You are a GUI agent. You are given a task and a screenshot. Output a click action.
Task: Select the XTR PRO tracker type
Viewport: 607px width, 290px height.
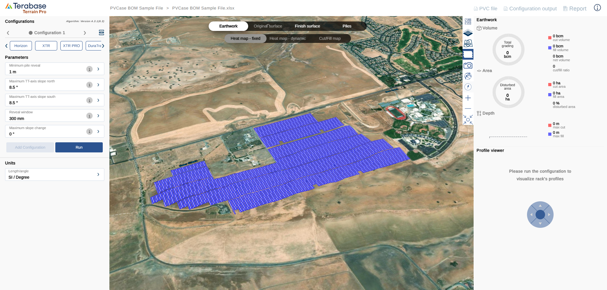click(x=71, y=46)
